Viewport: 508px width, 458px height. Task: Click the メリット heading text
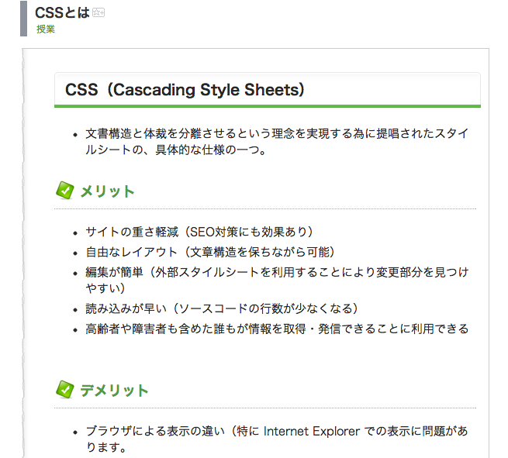coord(107,191)
